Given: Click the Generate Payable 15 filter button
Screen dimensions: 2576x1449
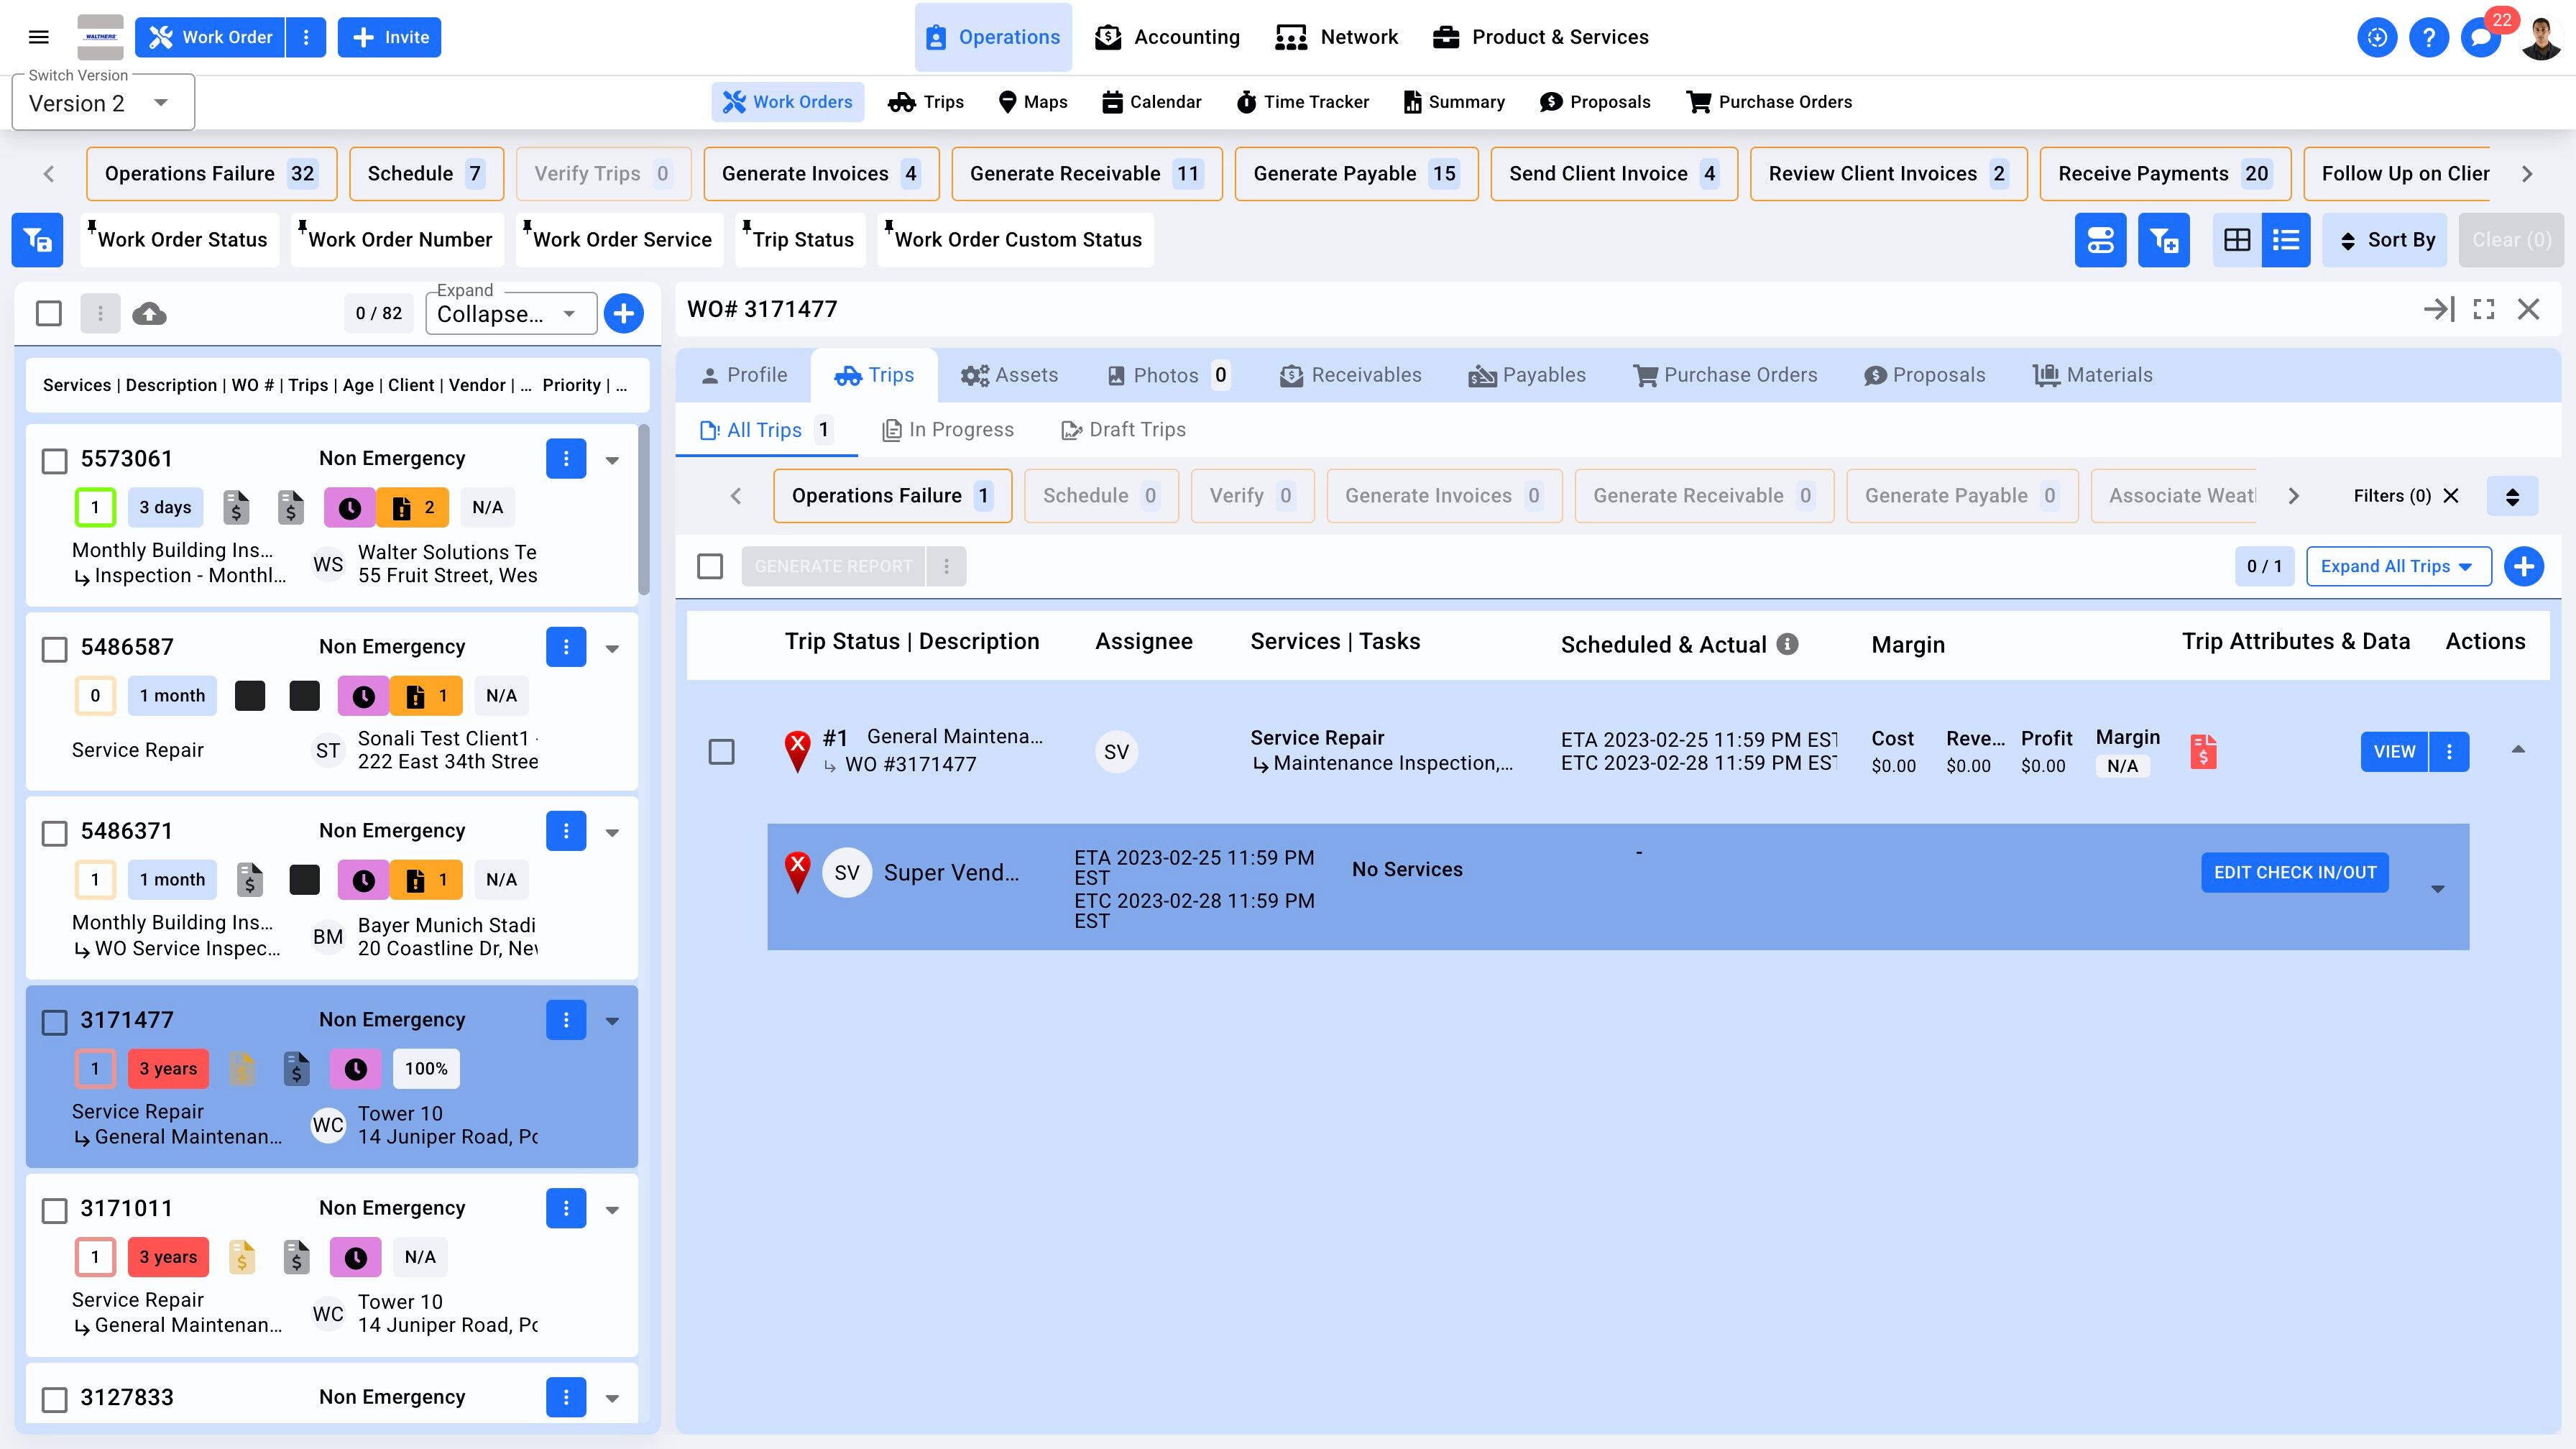Looking at the screenshot, I should click(x=1355, y=174).
